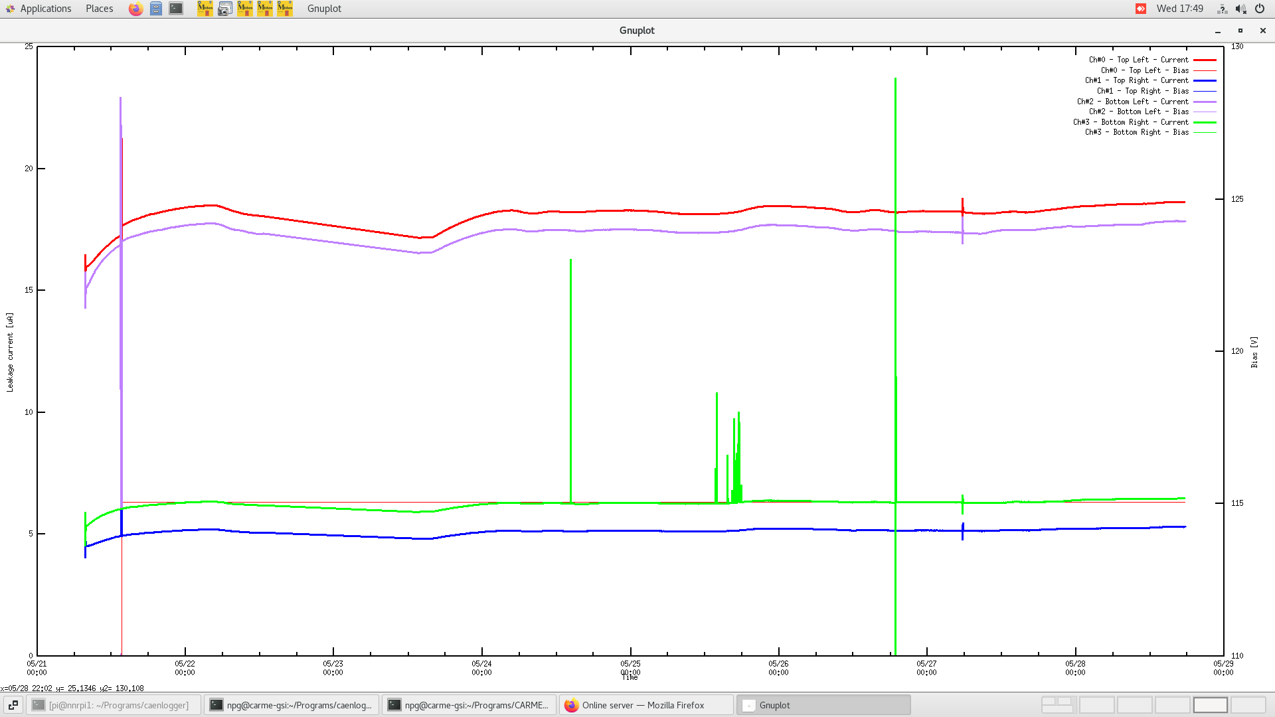Click the network status tray icon
The width and height of the screenshot is (1275, 717).
point(1222,9)
